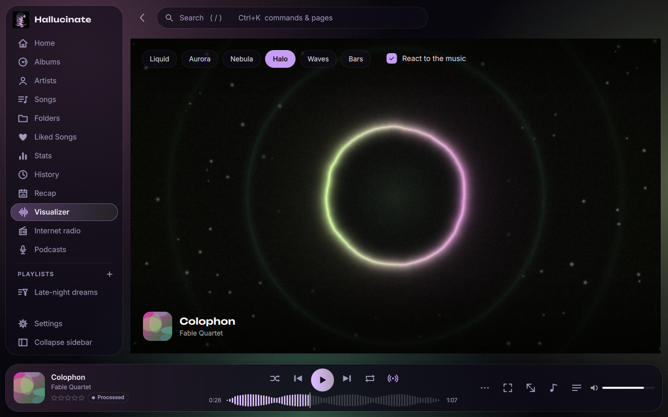This screenshot has width=668, height=417.
Task: Collapse the sidebar
Action: click(64, 342)
